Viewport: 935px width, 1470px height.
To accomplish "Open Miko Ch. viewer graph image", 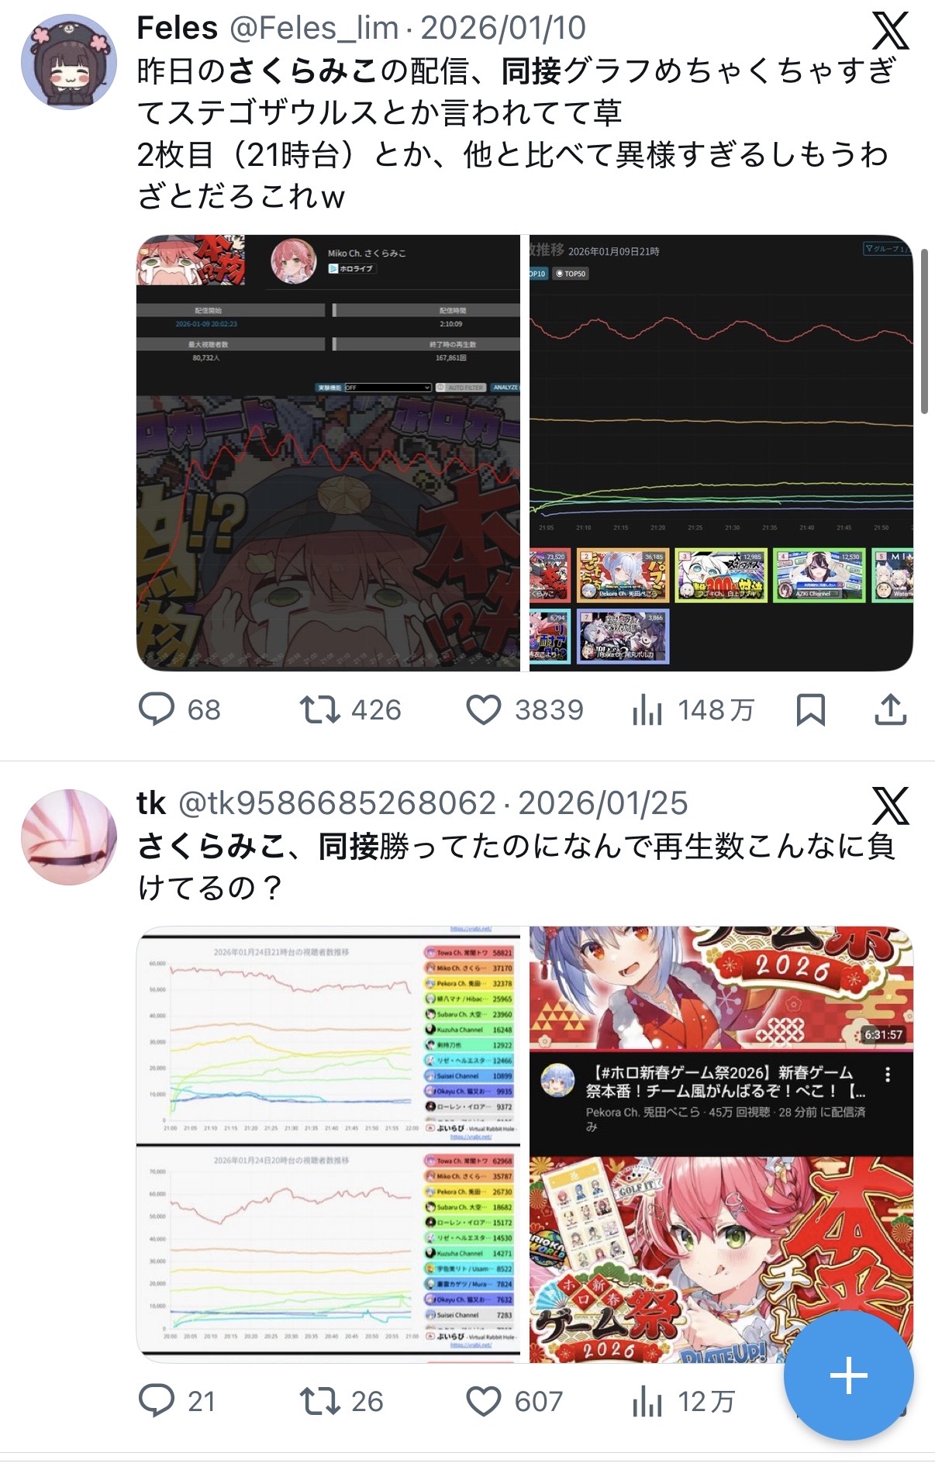I will (329, 453).
